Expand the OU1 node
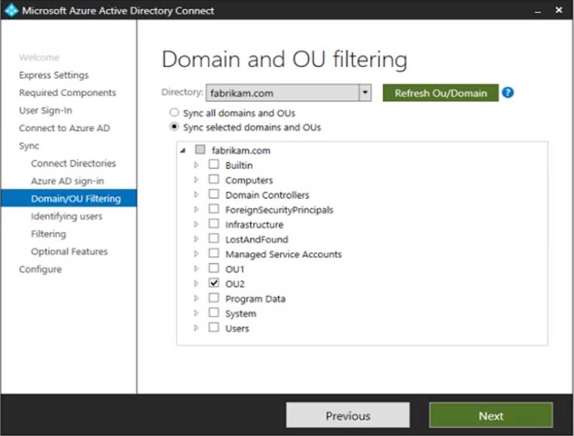This screenshot has width=574, height=436. click(x=196, y=269)
